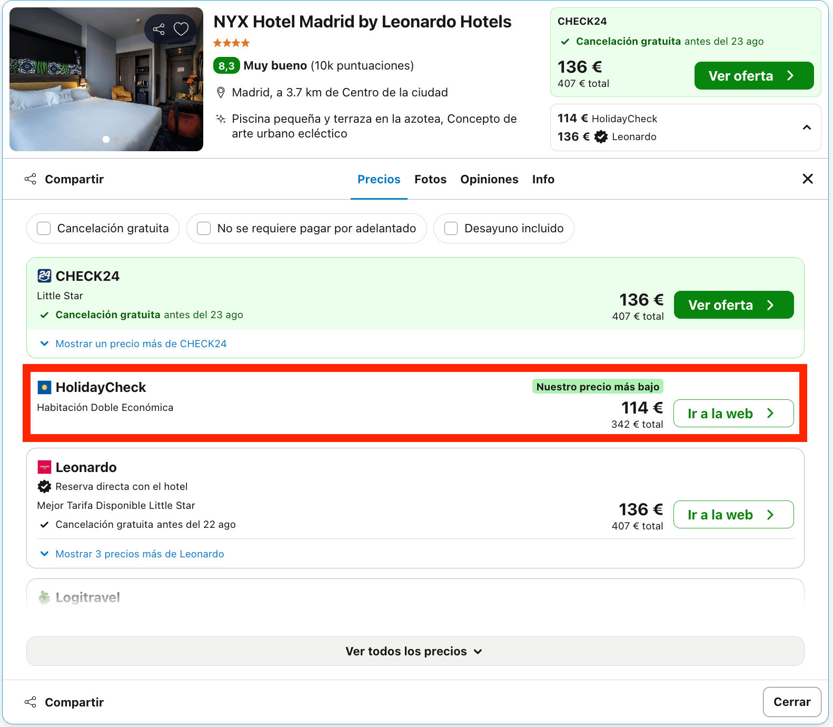Click verified badge beside 136 € Leonardo summary
Viewport: 833px width, 727px height.
(601, 137)
